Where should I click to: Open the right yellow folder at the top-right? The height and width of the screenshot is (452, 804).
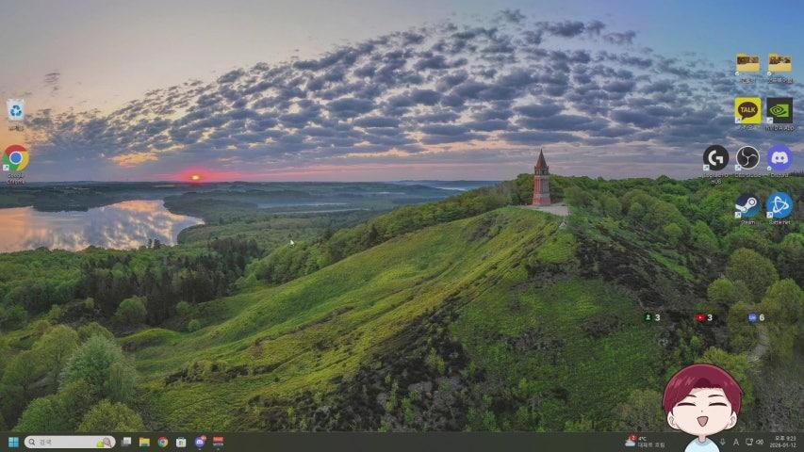pyautogui.click(x=779, y=66)
